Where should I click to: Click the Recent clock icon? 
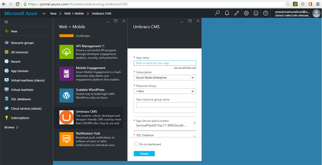pyautogui.click(x=7, y=61)
